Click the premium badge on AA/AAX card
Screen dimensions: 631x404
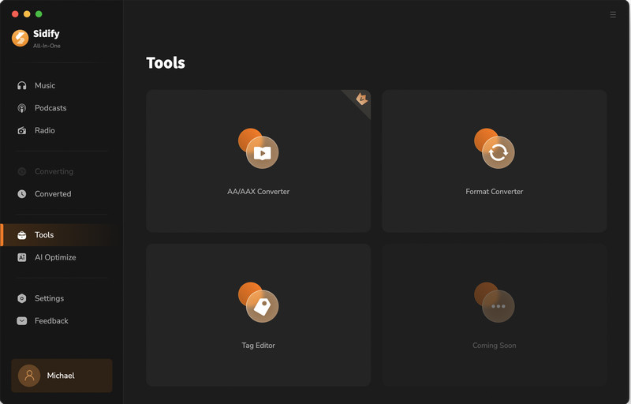click(x=361, y=99)
